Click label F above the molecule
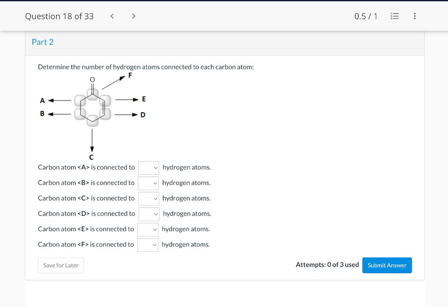448x307 pixels. click(x=130, y=75)
